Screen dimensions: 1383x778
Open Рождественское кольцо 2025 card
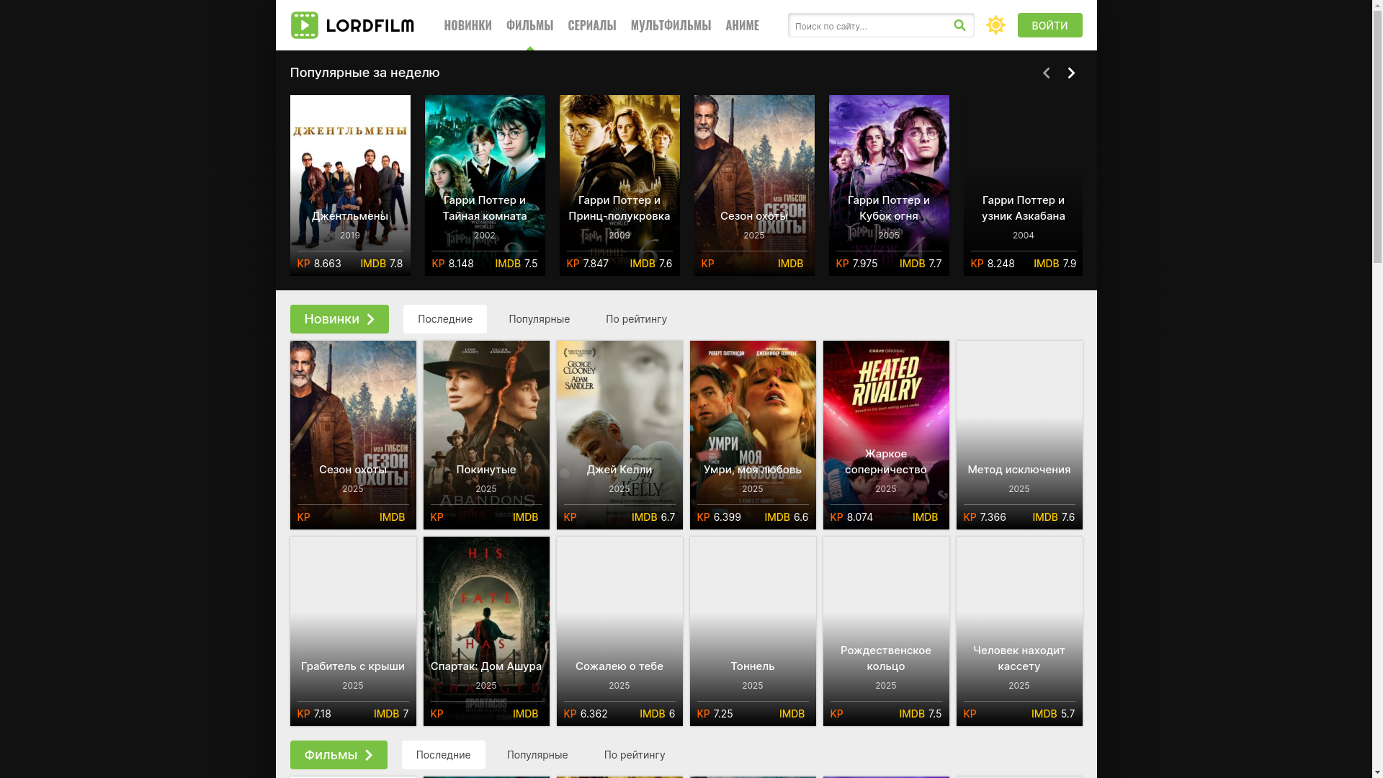point(886,631)
